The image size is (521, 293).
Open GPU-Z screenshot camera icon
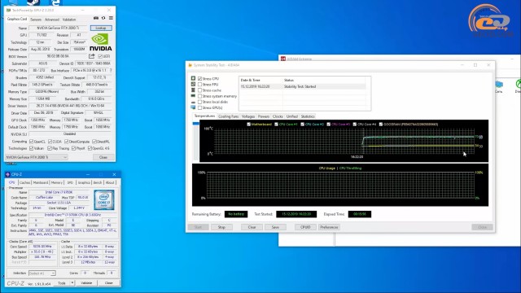point(96,18)
